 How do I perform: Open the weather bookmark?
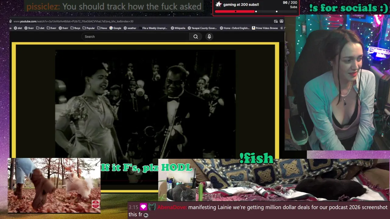click(x=130, y=28)
